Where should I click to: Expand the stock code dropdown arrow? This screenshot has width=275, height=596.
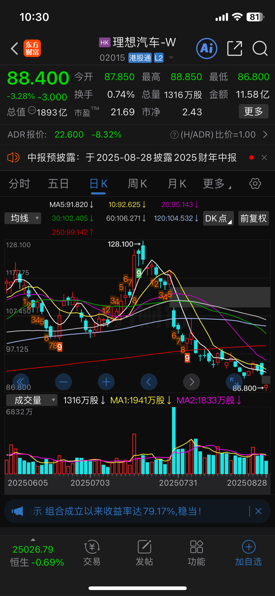tap(171, 58)
